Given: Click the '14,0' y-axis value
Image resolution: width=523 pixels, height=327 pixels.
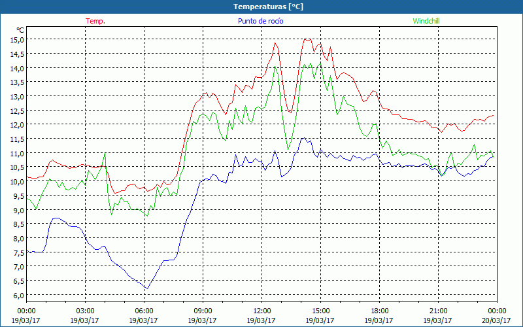Looking at the screenshot, I should tap(18, 68).
